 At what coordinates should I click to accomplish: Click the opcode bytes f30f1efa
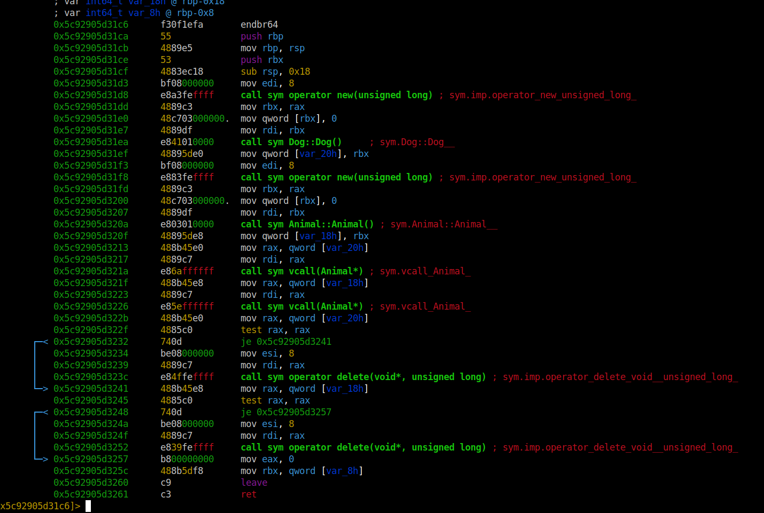coord(182,25)
